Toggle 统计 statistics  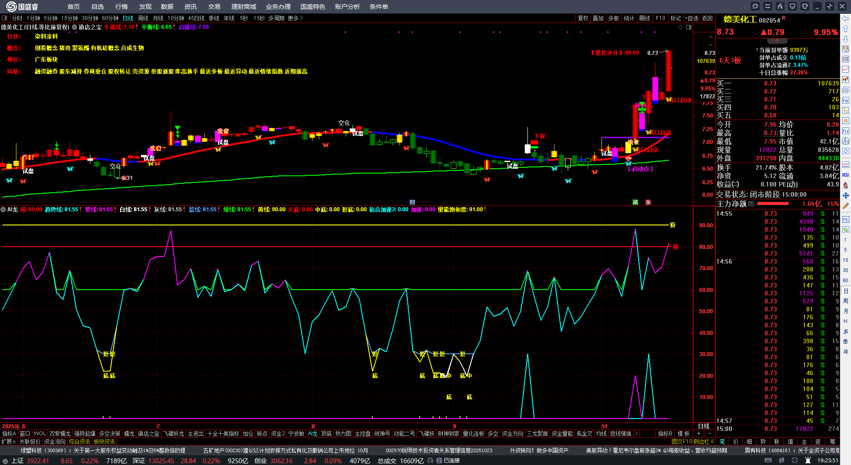coord(629,18)
